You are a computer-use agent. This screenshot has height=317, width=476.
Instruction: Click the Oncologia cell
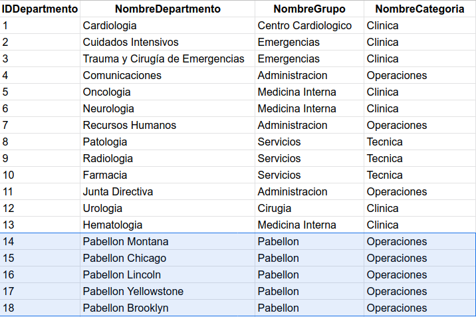pos(168,92)
